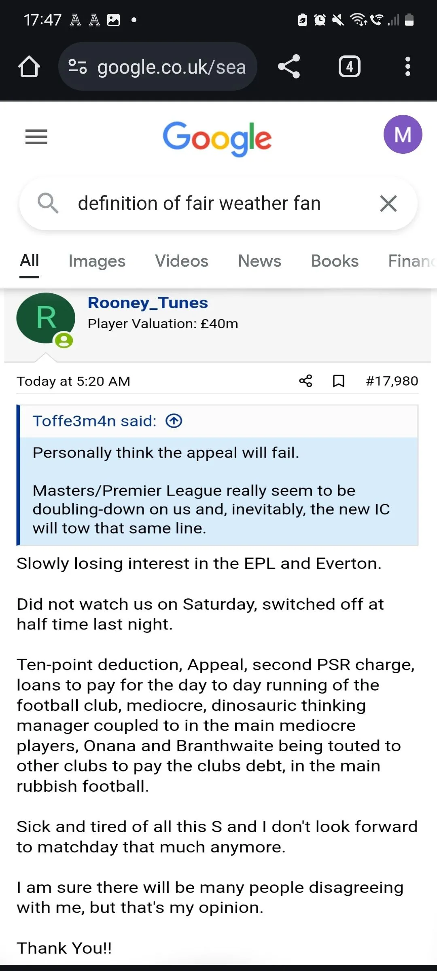The width and height of the screenshot is (437, 971).
Task: Tap the purple M account avatar
Action: [x=403, y=134]
